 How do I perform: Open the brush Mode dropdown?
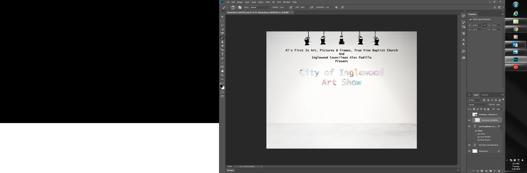[x=260, y=7]
